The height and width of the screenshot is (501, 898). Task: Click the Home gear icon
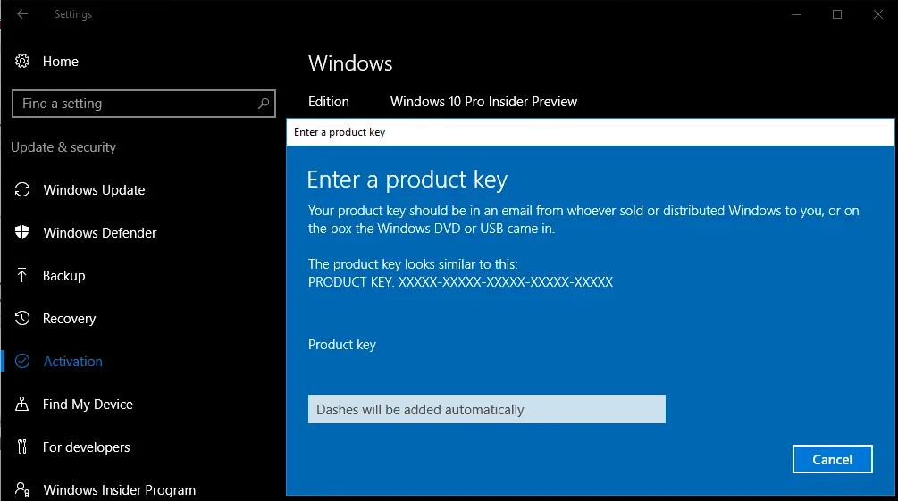[22, 61]
